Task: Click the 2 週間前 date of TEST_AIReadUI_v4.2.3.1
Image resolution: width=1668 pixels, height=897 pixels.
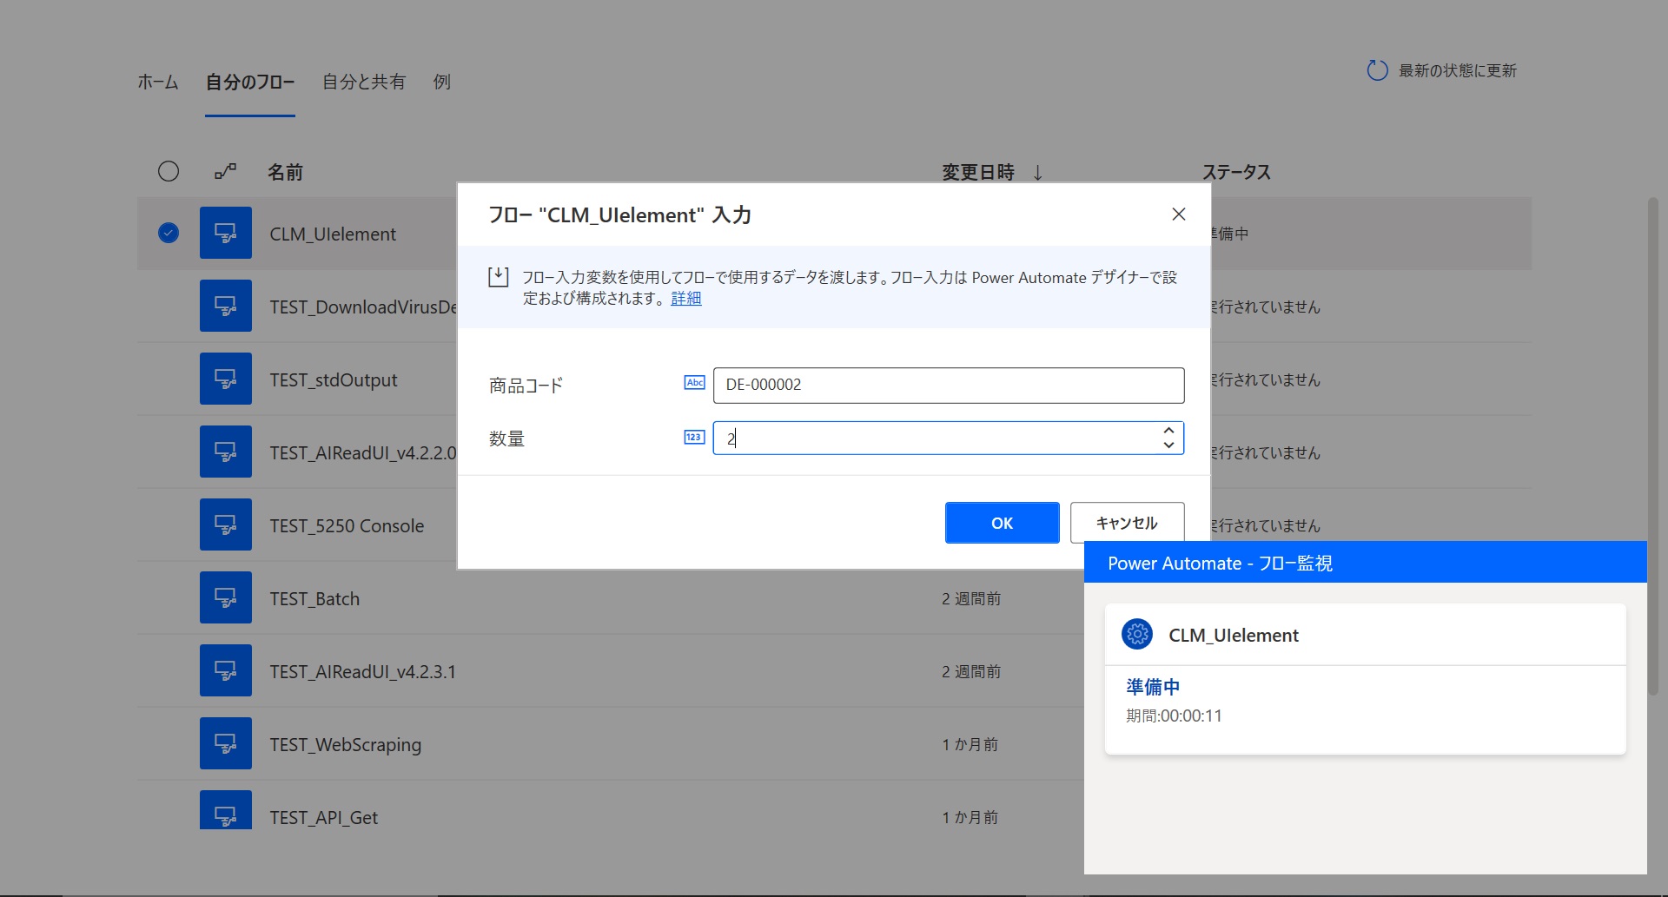Action: 971,672
